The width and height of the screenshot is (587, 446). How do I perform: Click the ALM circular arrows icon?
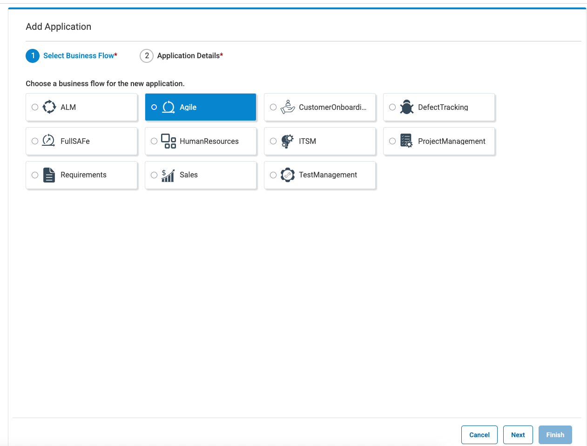pos(49,107)
